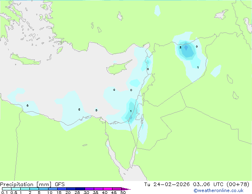Click the above-50 arrow tip of legend

[126, 189]
